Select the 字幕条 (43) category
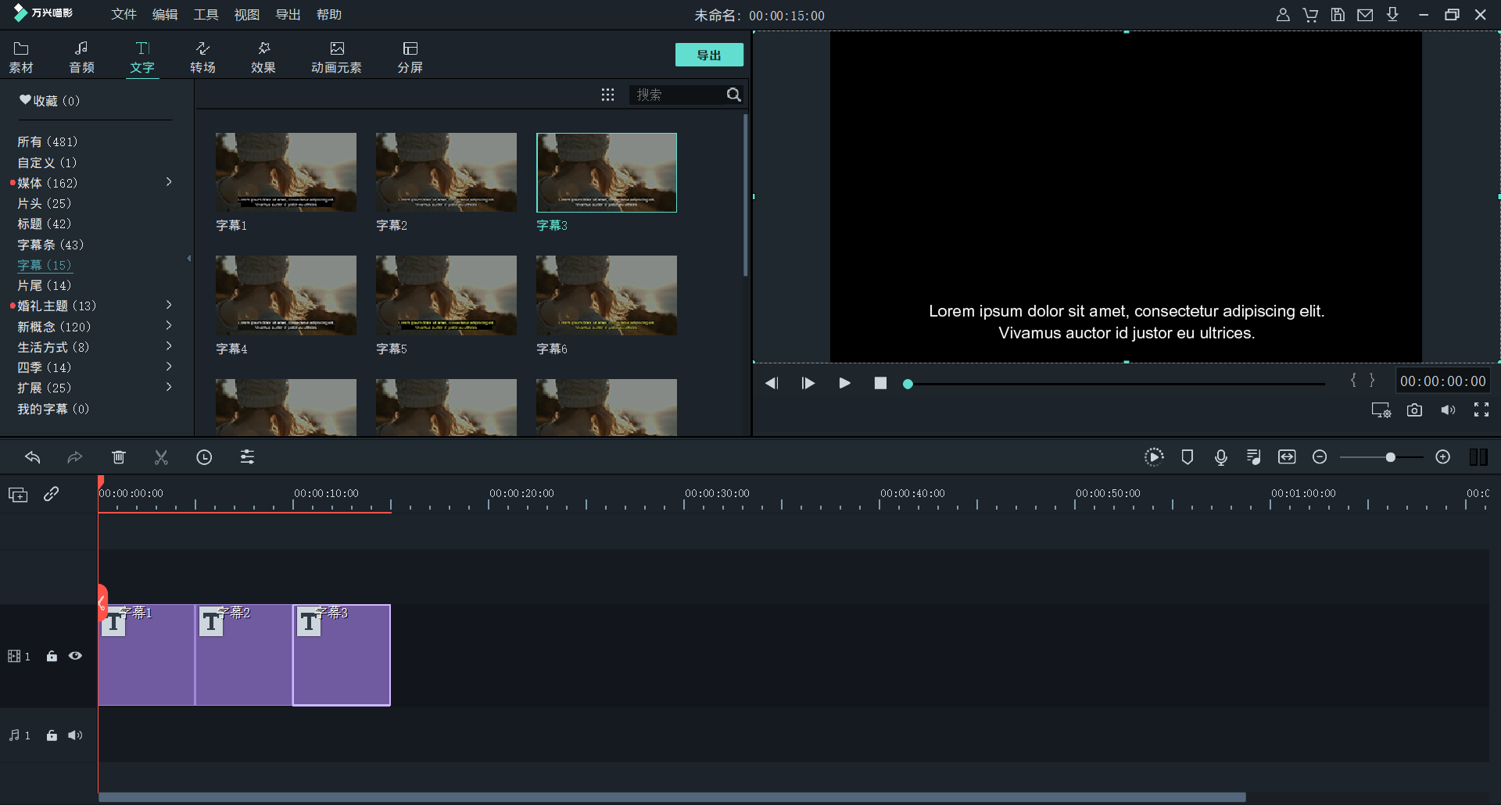This screenshot has height=805, width=1501. (50, 245)
